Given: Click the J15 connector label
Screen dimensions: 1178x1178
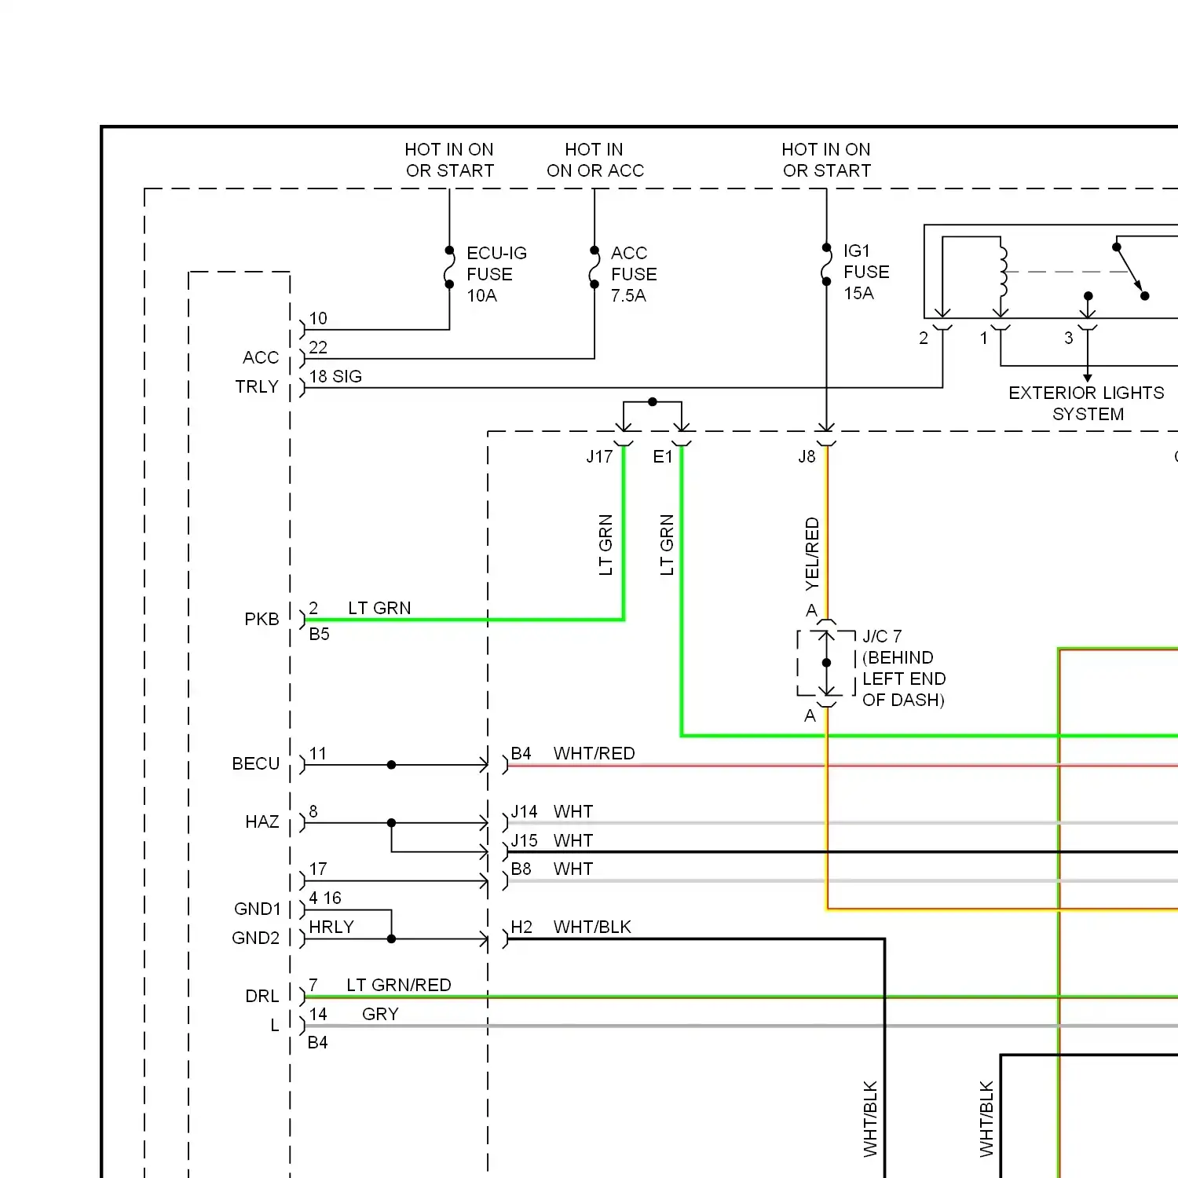Looking at the screenshot, I should click(524, 840).
